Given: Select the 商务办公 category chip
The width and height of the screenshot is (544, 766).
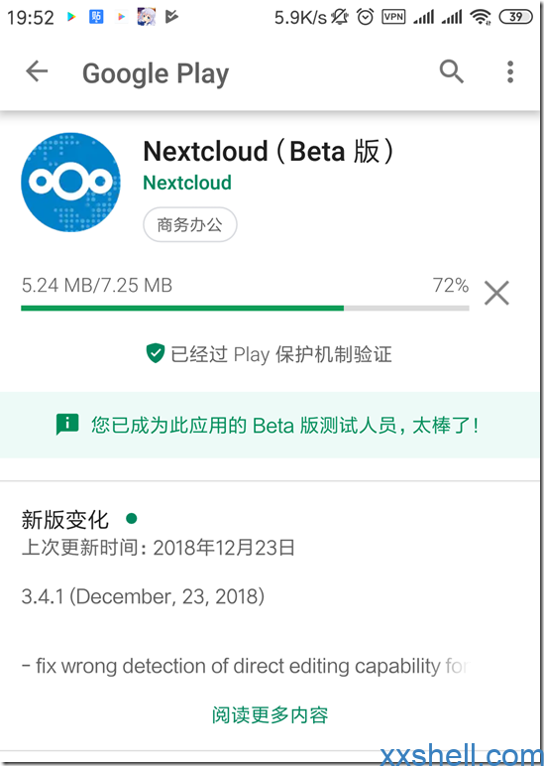Looking at the screenshot, I should [x=190, y=224].
